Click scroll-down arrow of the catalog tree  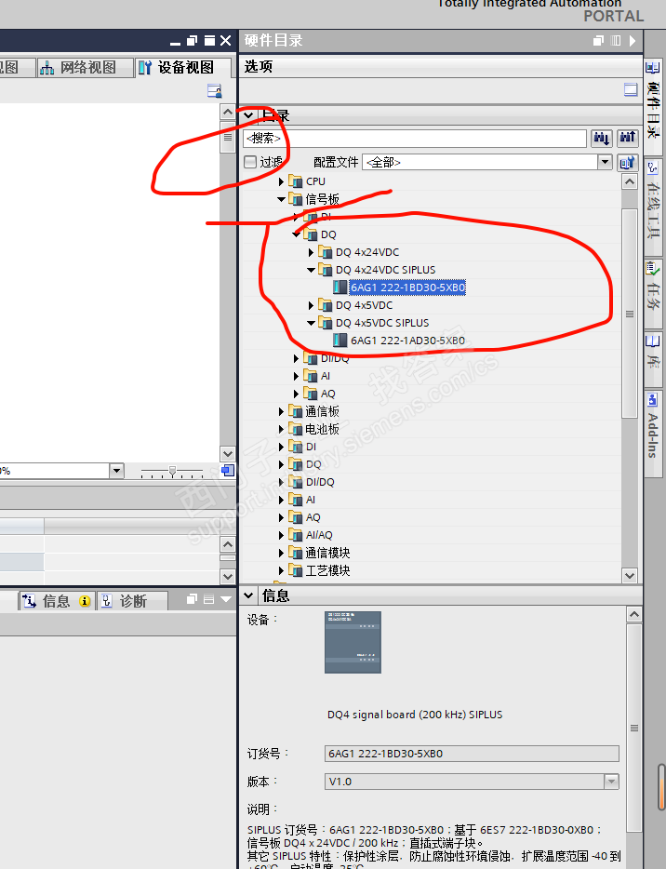pyautogui.click(x=630, y=575)
